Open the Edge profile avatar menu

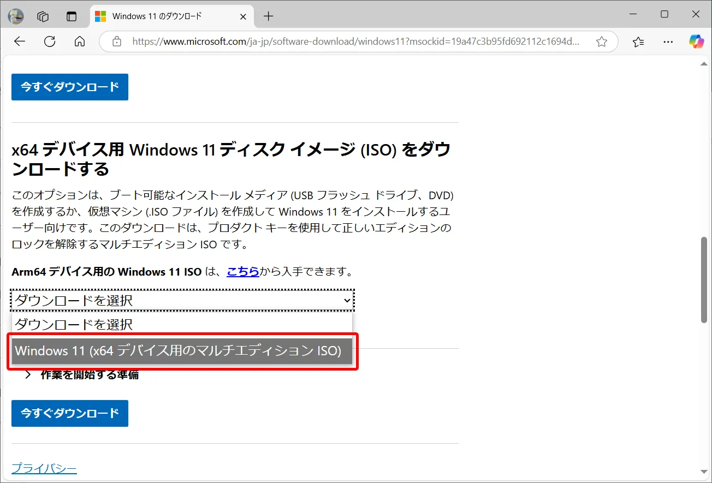pyautogui.click(x=16, y=16)
